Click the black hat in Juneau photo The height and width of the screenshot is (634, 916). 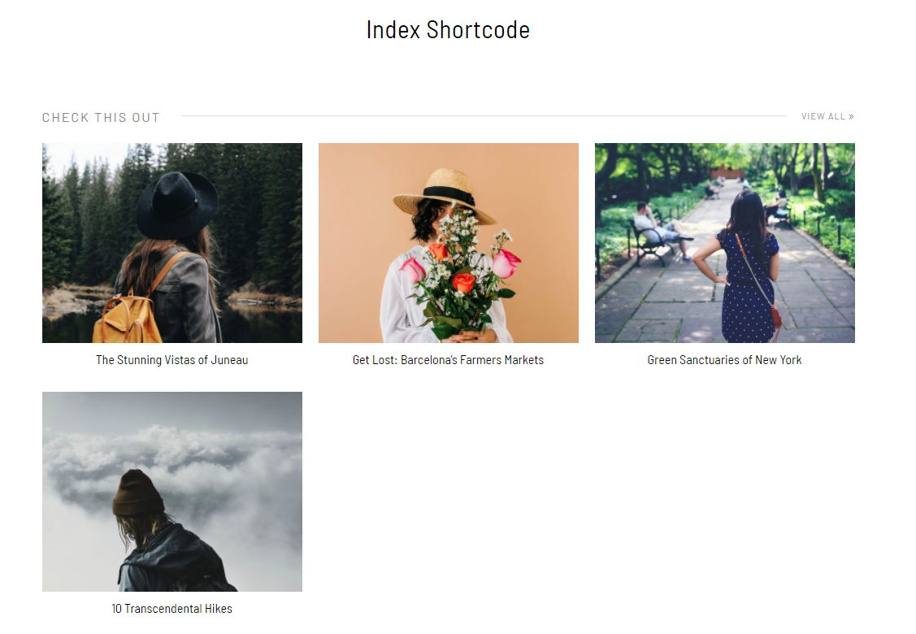[x=177, y=205]
